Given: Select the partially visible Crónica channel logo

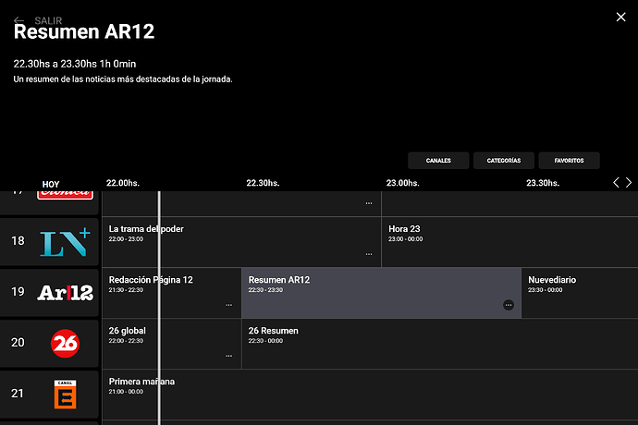Looking at the screenshot, I should click(x=65, y=194).
